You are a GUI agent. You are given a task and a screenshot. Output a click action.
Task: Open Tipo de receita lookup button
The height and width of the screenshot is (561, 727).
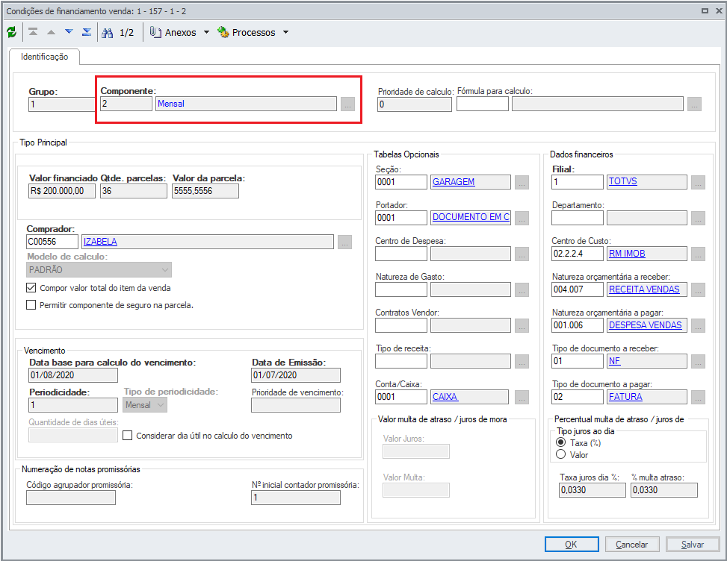522,361
